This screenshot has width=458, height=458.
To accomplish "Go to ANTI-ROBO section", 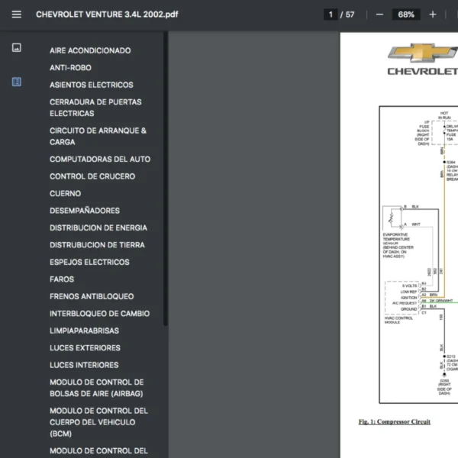I will point(70,68).
